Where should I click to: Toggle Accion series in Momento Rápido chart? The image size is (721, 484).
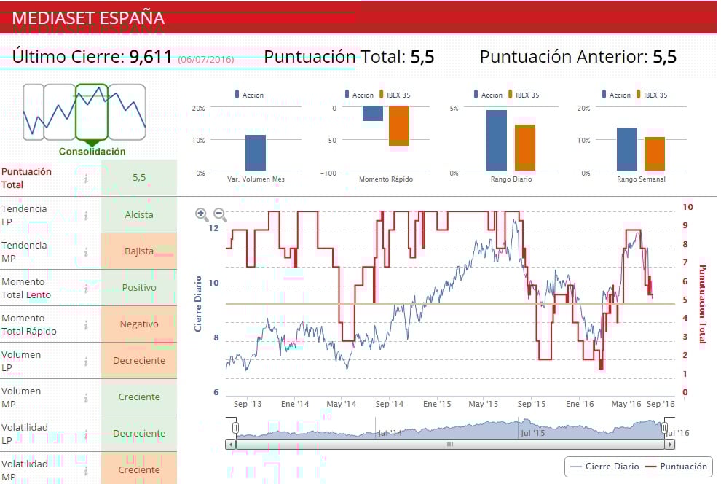click(360, 95)
